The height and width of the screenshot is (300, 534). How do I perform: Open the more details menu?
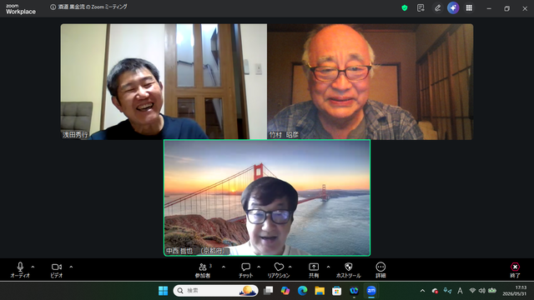tap(380, 270)
